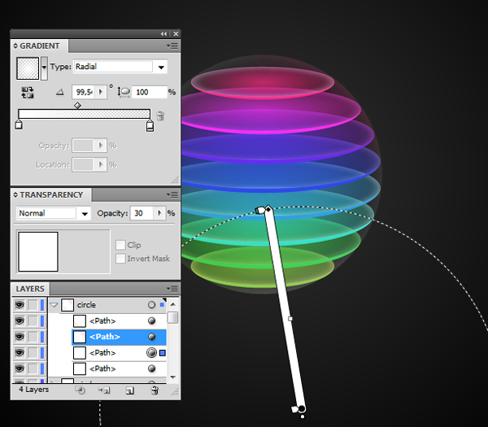Switch to the GRADIENT panel tab
The height and width of the screenshot is (427, 488).
40,46
